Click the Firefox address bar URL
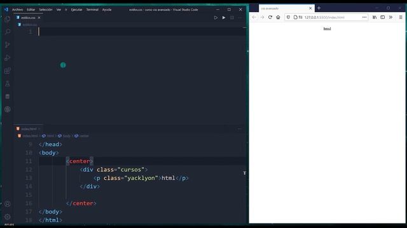Screen dimensions: 407x228 pos(324,17)
